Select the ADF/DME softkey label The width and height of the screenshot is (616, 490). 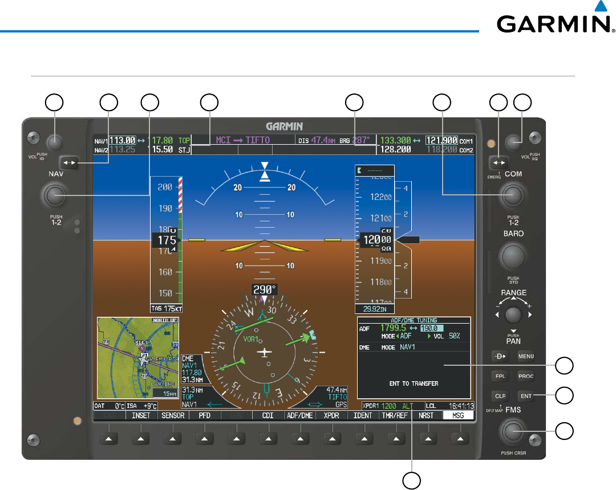point(300,415)
